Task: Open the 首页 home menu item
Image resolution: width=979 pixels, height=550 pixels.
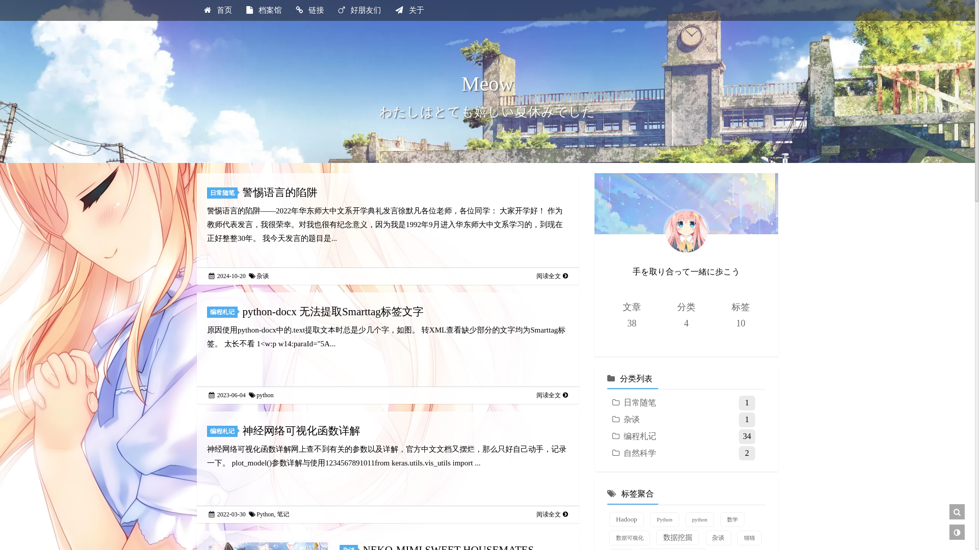Action: pos(218,10)
